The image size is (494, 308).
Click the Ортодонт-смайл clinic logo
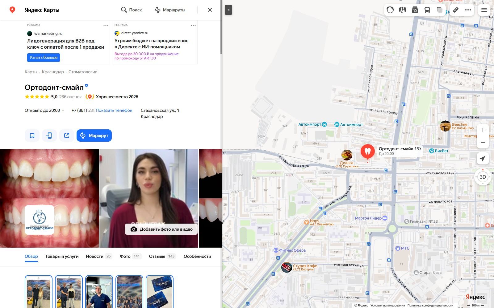pyautogui.click(x=40, y=220)
